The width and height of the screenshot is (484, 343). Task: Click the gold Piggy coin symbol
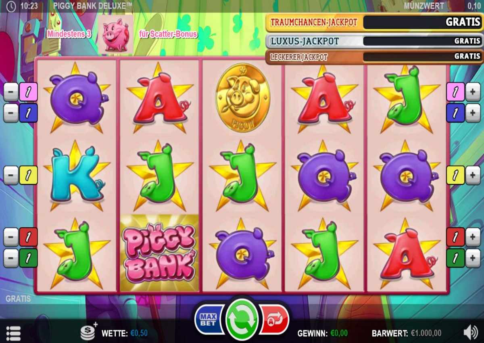pyautogui.click(x=242, y=97)
